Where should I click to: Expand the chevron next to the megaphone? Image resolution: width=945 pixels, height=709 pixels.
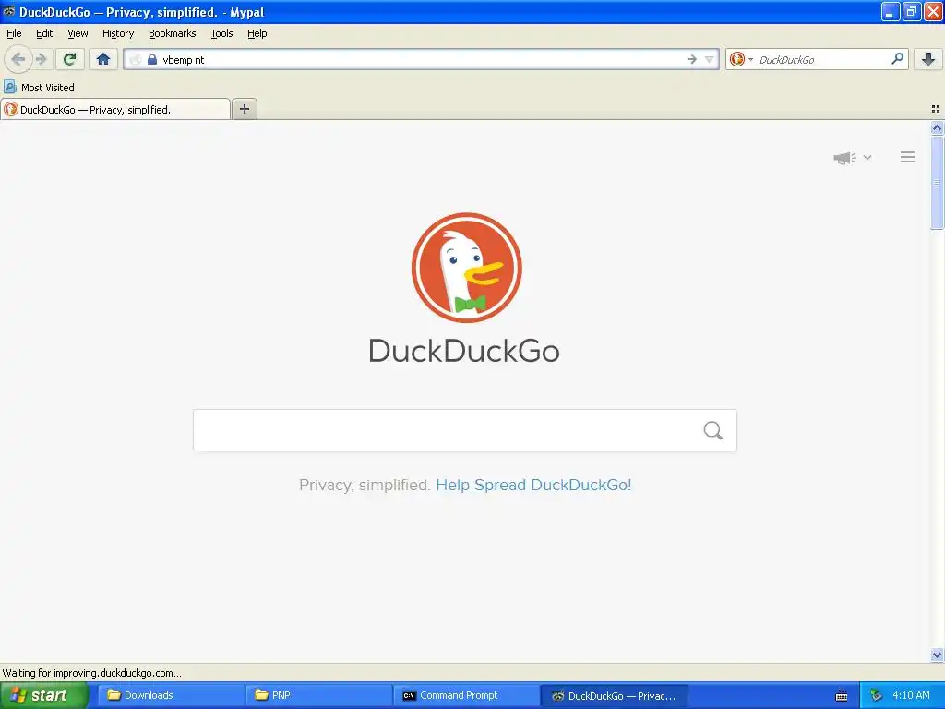coord(867,157)
